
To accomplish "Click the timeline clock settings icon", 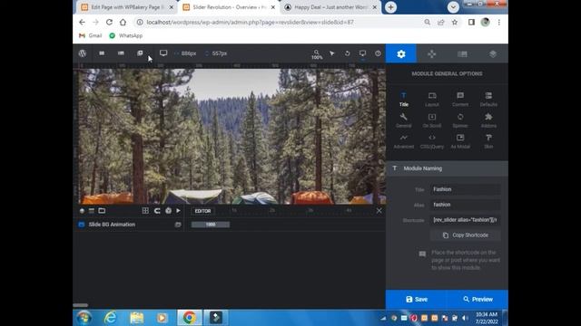I will coord(168,211).
